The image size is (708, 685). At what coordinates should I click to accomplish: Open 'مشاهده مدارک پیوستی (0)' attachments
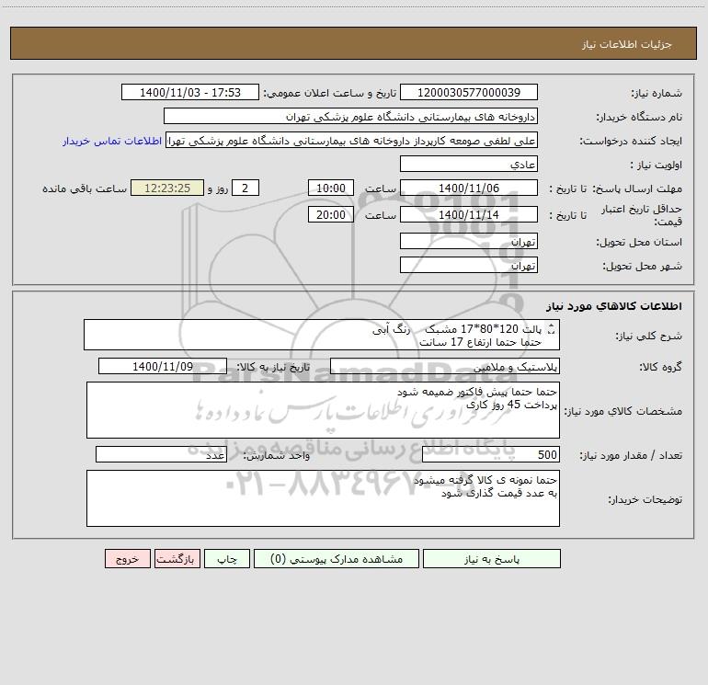click(337, 559)
